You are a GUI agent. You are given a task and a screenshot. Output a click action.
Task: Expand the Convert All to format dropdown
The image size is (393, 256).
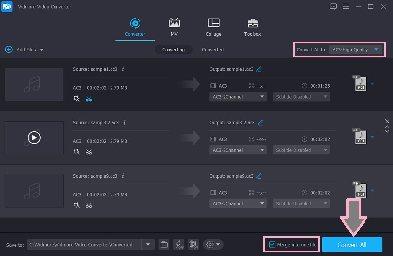pos(376,50)
